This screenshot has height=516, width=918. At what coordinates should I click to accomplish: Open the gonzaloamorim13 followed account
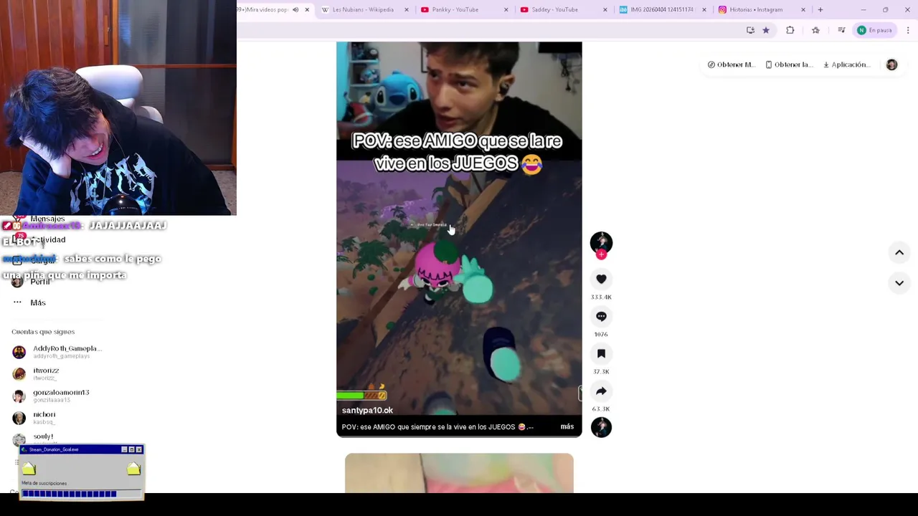tap(52, 395)
